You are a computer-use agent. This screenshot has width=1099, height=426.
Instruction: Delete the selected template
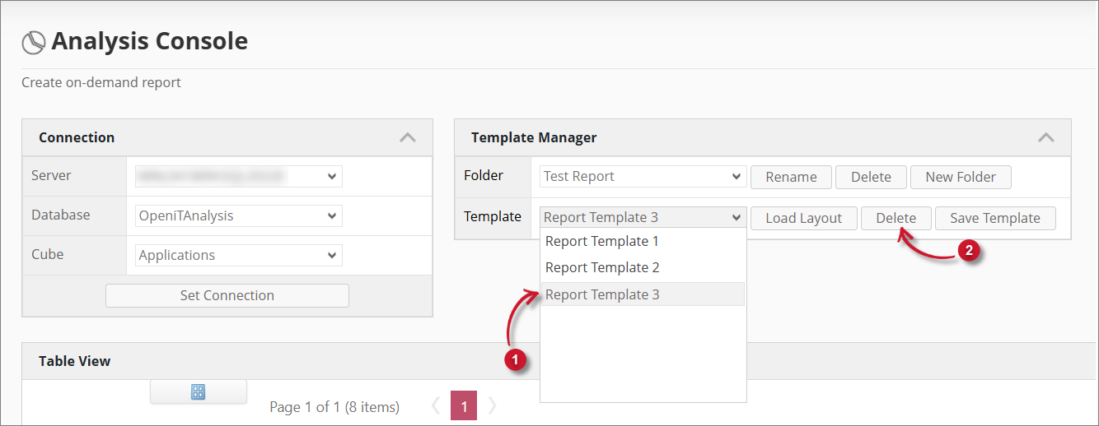896,218
